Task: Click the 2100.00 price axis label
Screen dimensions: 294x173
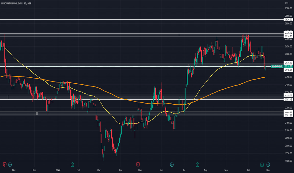Action: point(289,130)
